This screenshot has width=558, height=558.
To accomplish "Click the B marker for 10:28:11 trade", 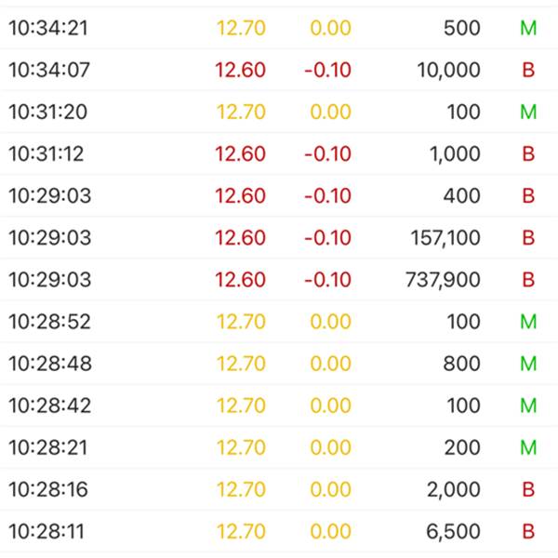I will [x=528, y=531].
